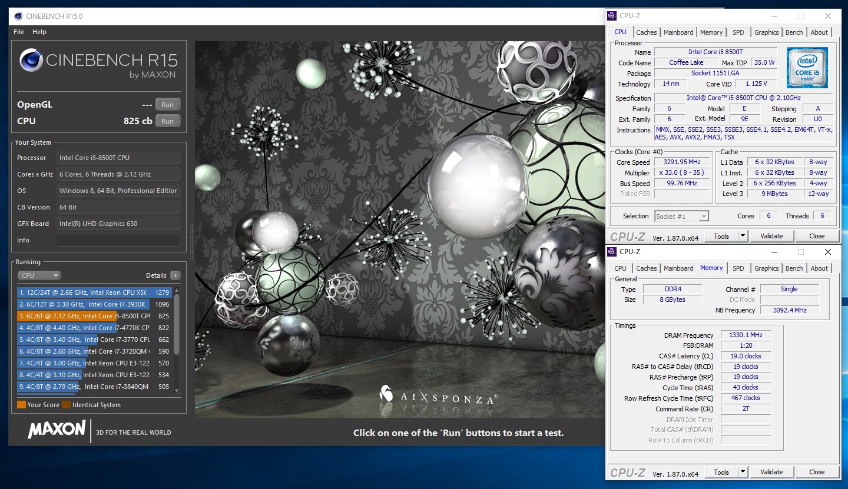Run the CPU benchmark
Image resolution: width=848 pixels, height=489 pixels.
tap(168, 121)
